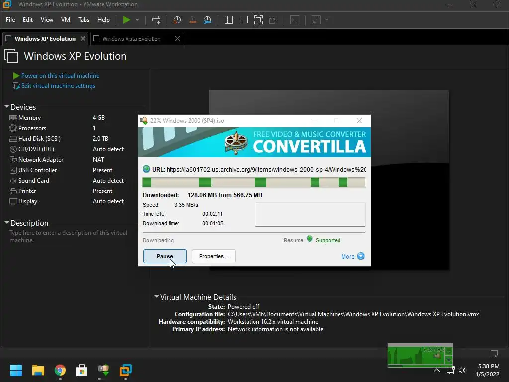The width and height of the screenshot is (509, 382).
Task: Minimize the download dialog window
Action: click(314, 121)
